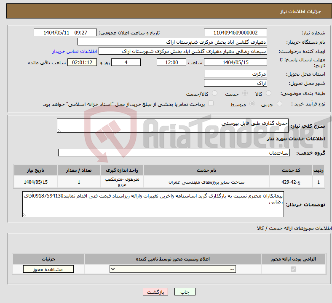
Task: Select the جزیی purchase type radio
Action: point(279,104)
